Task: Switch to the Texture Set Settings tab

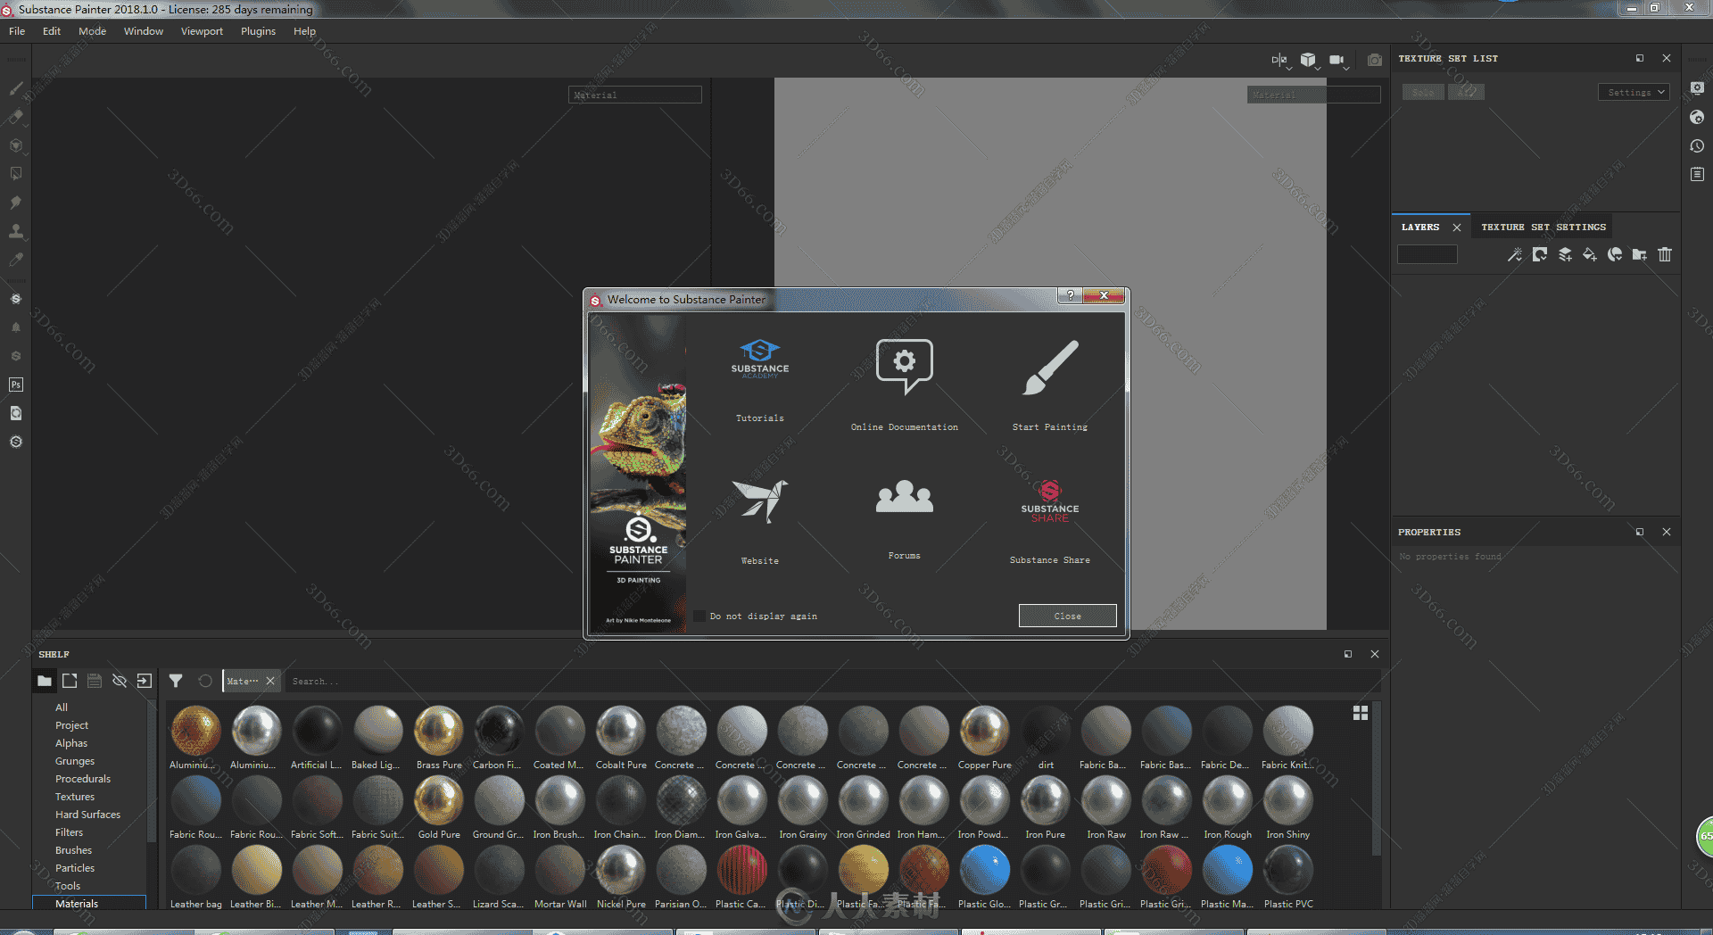Action: point(1543,228)
